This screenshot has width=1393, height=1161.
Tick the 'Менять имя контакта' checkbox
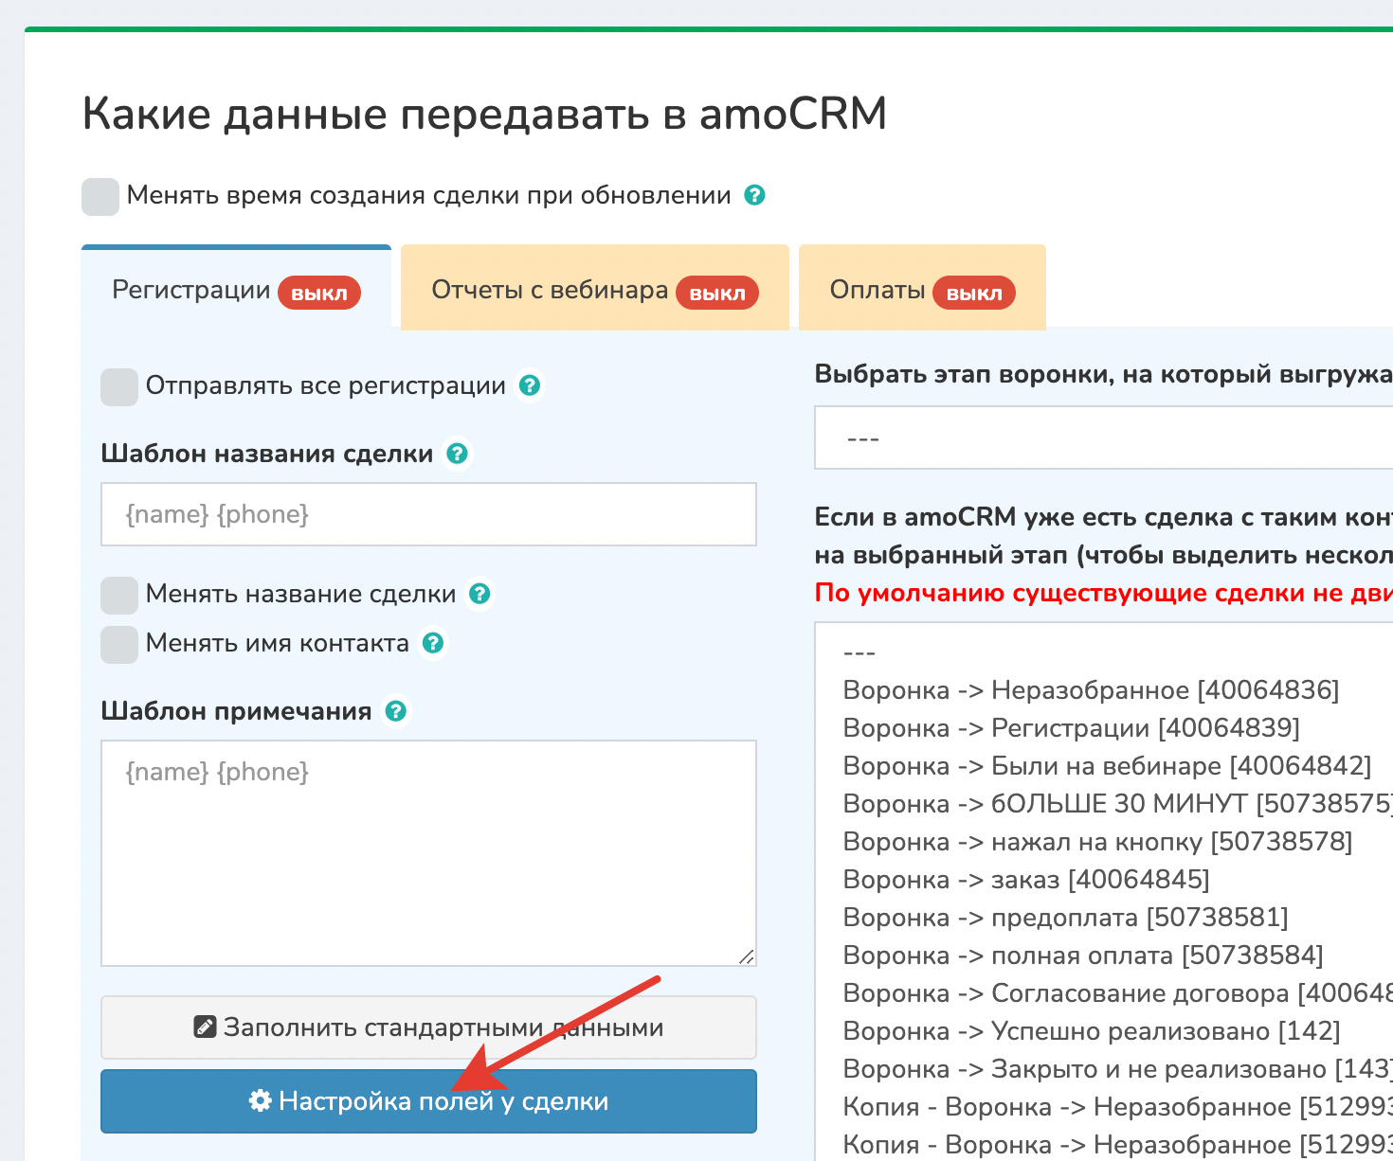point(119,644)
